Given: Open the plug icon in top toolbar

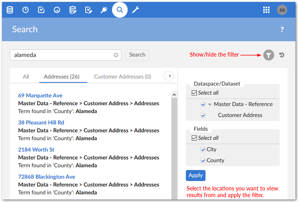Looking at the screenshot, I should 104,10.
